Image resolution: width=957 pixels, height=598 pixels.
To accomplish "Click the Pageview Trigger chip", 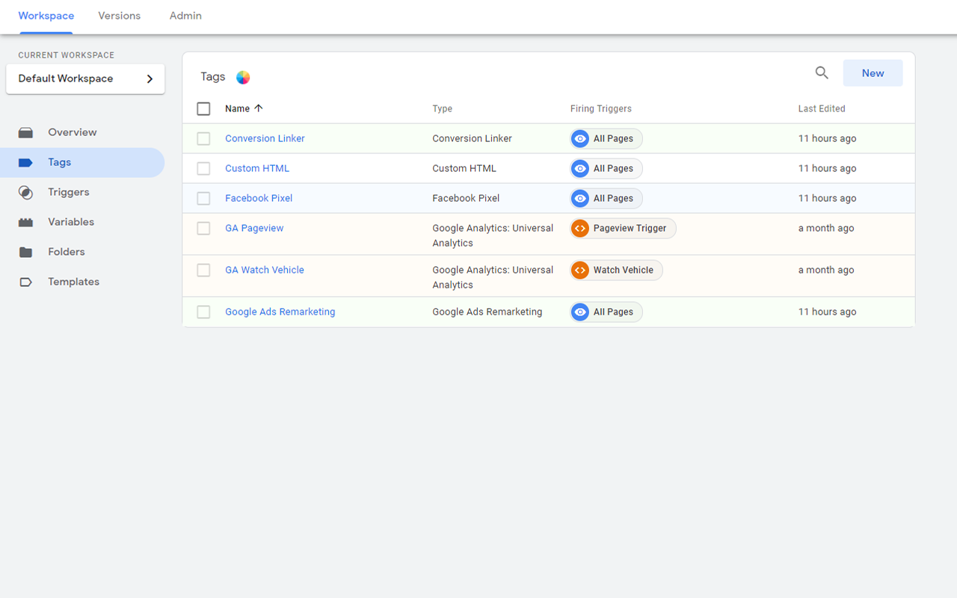I will 623,228.
